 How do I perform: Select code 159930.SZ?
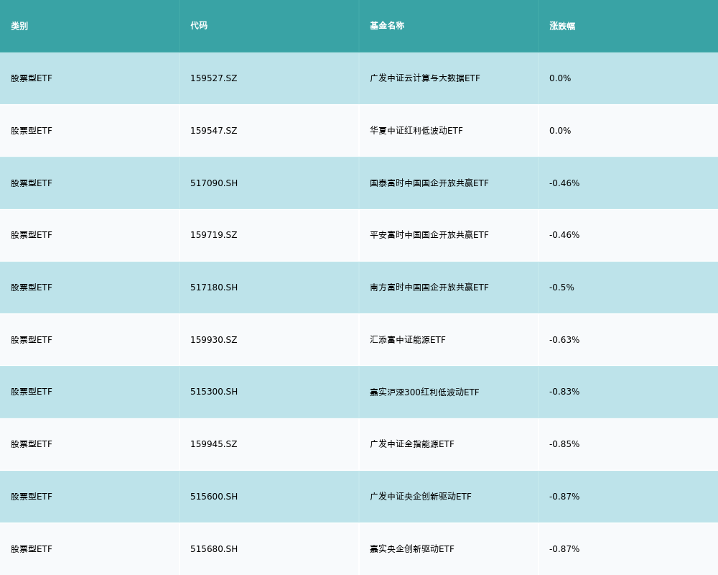214,340
